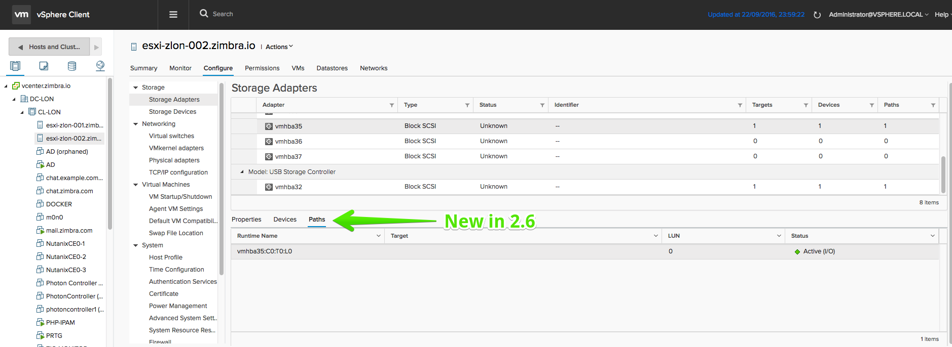This screenshot has height=347, width=952.
Task: Select mail.zimbra.com in the inventory tree
Action: [x=69, y=231]
